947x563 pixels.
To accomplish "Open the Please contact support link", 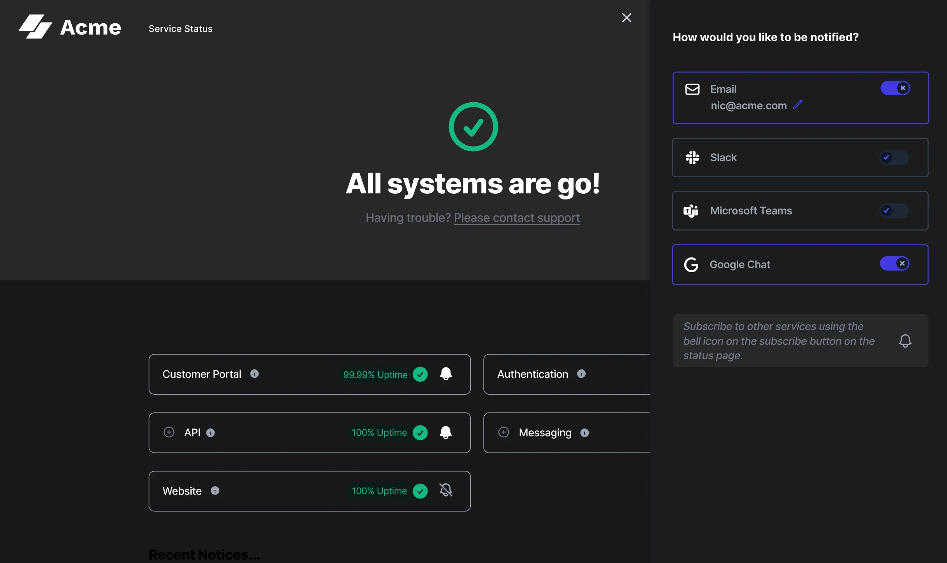I will point(517,218).
